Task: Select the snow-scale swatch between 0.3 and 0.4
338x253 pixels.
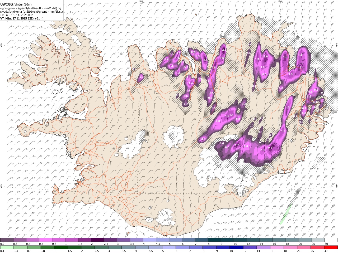Action: 20,240
